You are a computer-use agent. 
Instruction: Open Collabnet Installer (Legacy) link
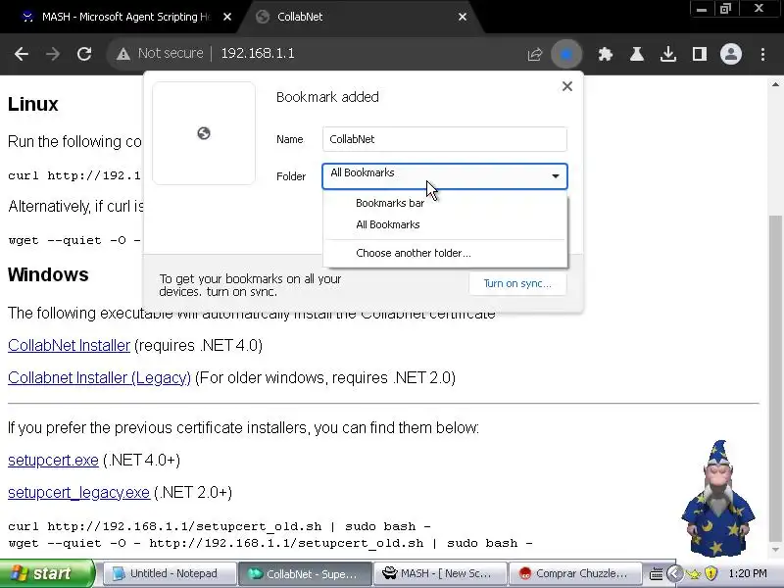[100, 378]
